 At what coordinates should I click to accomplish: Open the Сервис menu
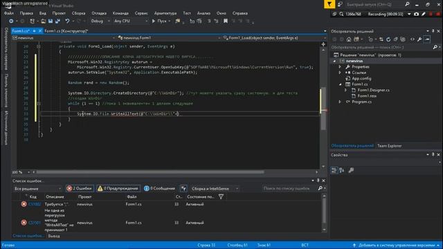pyautogui.click(x=141, y=13)
